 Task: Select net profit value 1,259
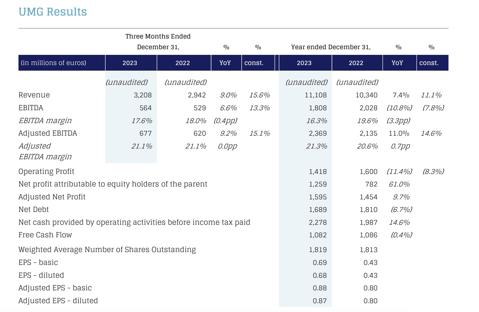[x=318, y=184]
